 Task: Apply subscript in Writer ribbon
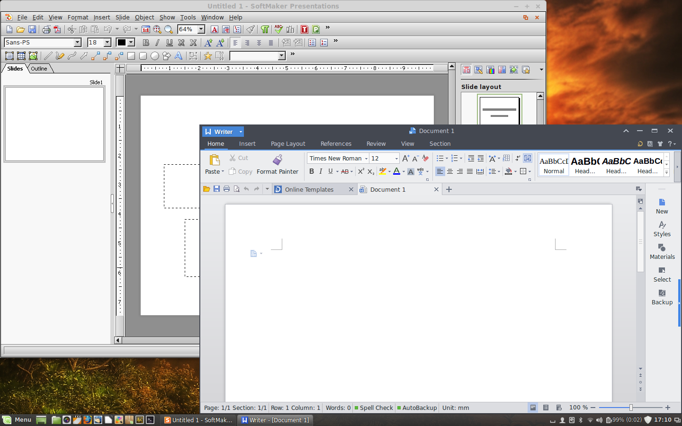click(371, 171)
